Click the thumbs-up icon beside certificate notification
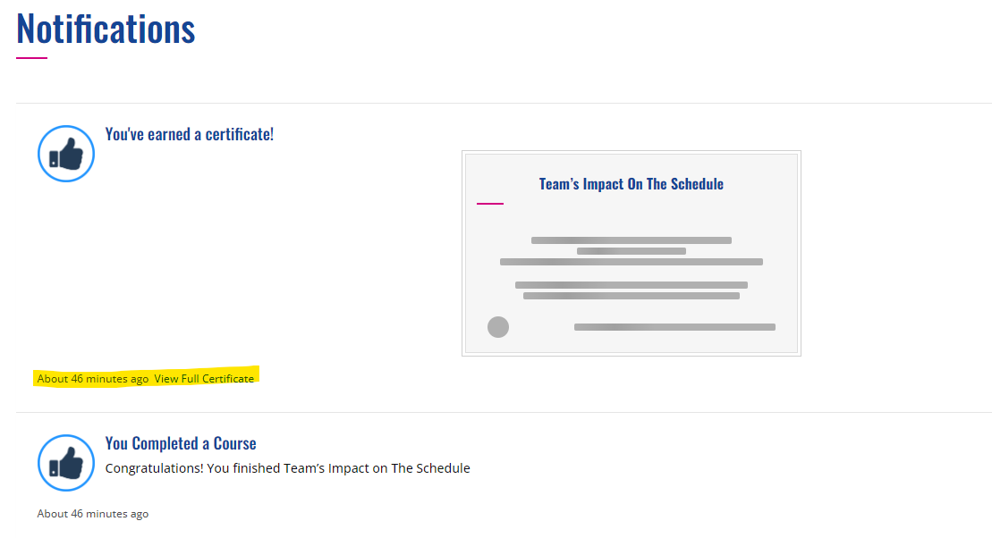This screenshot has width=992, height=538. 66,154
